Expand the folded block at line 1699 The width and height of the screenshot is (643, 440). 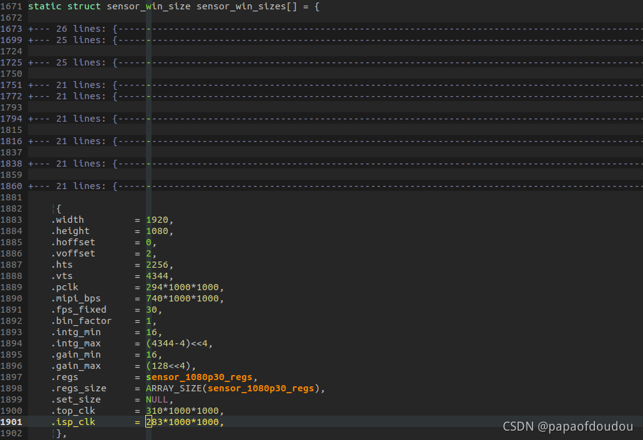(335, 40)
